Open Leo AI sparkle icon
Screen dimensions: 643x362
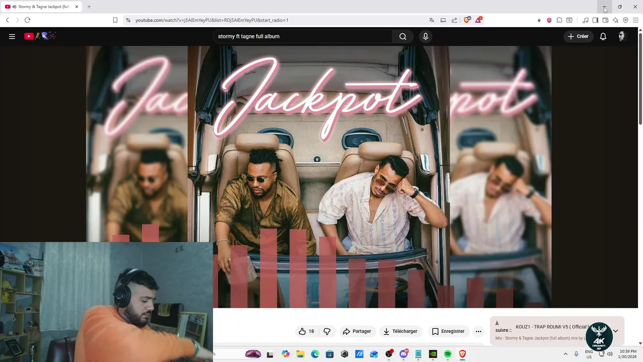pos(615,20)
